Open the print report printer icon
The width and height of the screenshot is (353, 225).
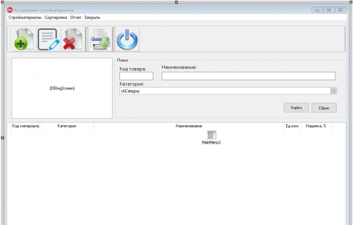click(100, 39)
